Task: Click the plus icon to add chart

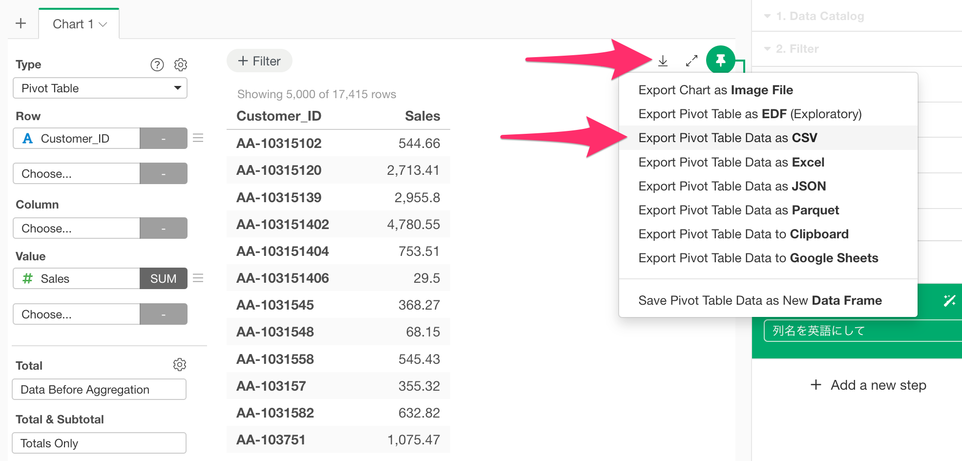Action: pos(21,23)
